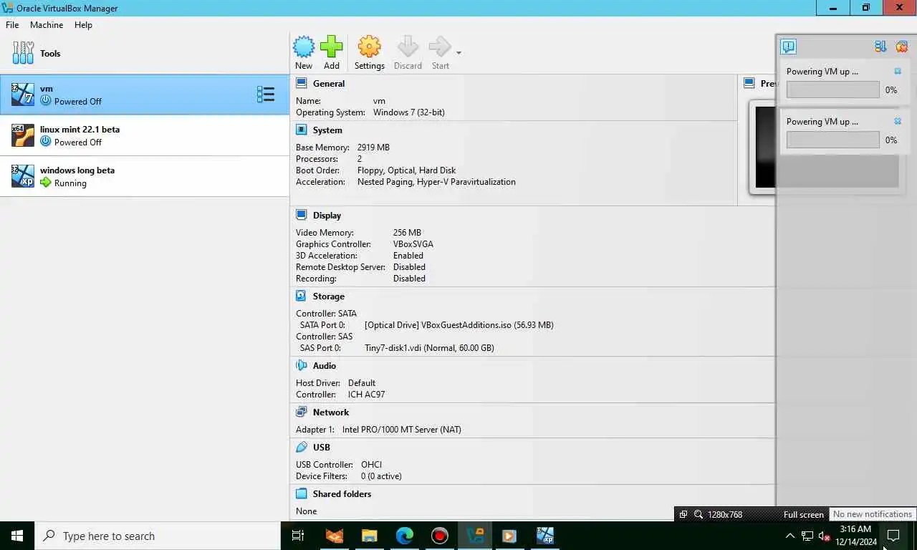Click the Full screen button
This screenshot has height=550, width=917.
(x=803, y=514)
